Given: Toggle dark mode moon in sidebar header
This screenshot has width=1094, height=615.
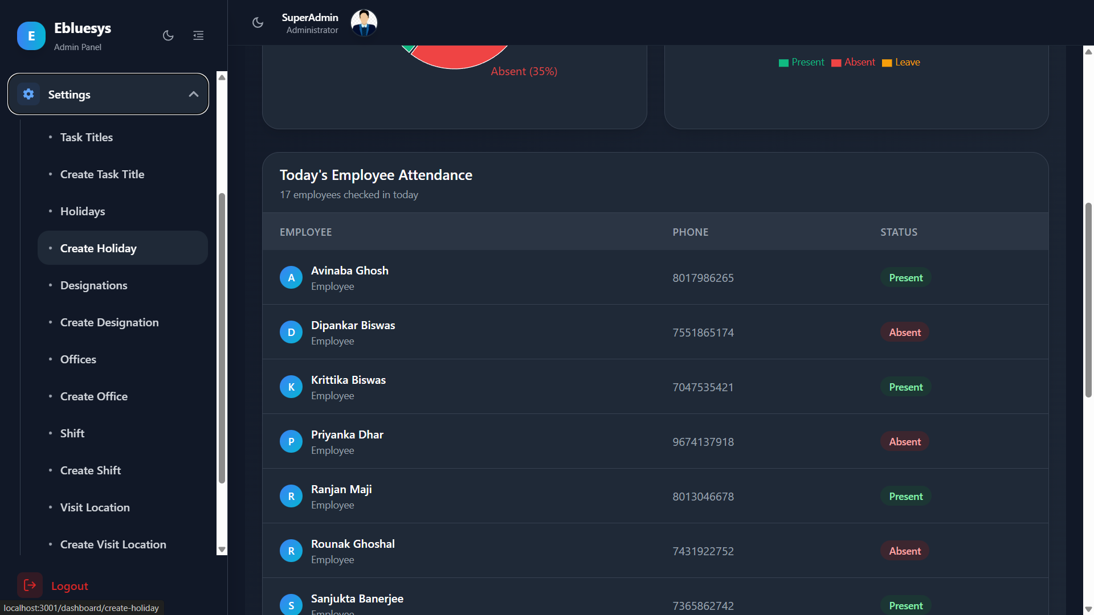Looking at the screenshot, I should click(168, 35).
